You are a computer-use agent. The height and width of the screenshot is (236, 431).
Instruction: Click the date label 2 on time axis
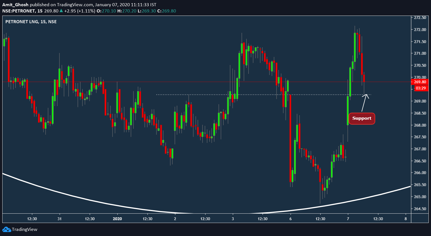click(x=175, y=219)
